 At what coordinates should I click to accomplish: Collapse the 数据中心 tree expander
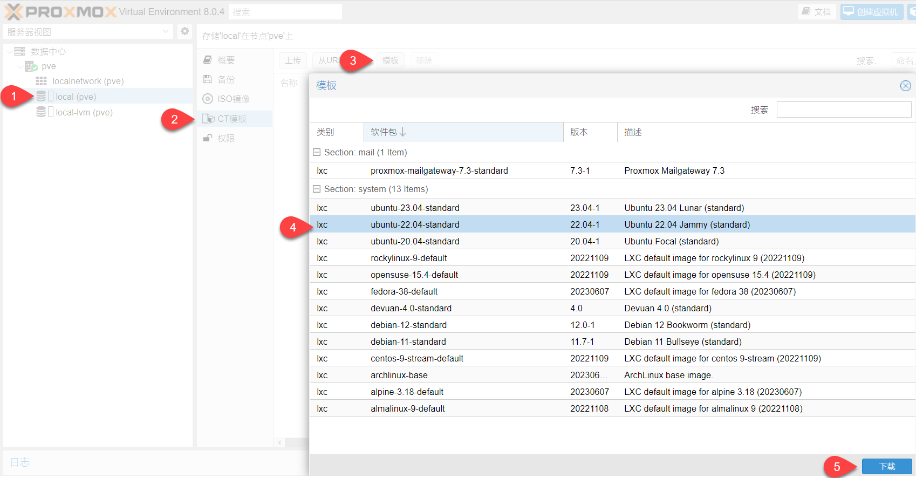[x=9, y=52]
